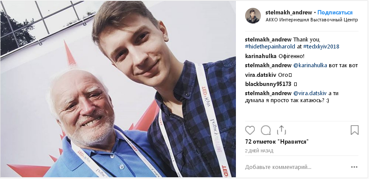Visit blackbunny95173 commenter profile

coord(268,84)
